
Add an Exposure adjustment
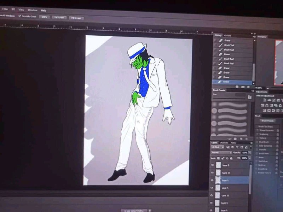[278, 100]
